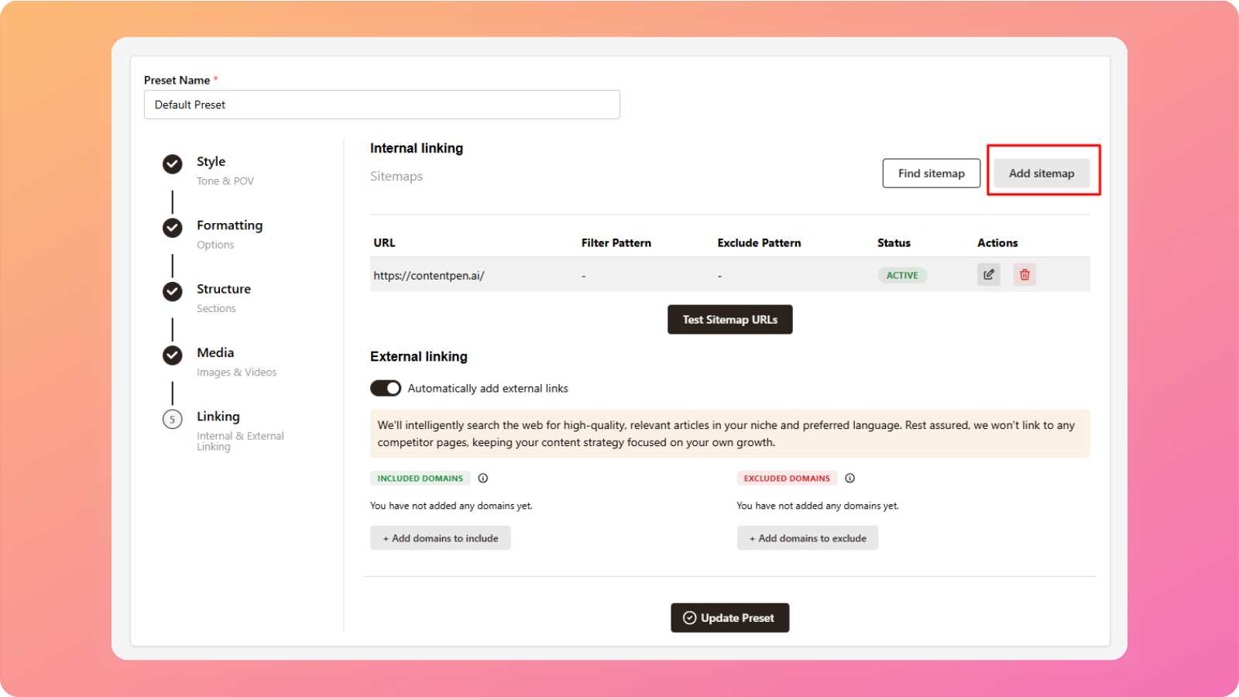Click the Structure step checkmark icon
Image resolution: width=1239 pixels, height=697 pixels.
click(173, 291)
